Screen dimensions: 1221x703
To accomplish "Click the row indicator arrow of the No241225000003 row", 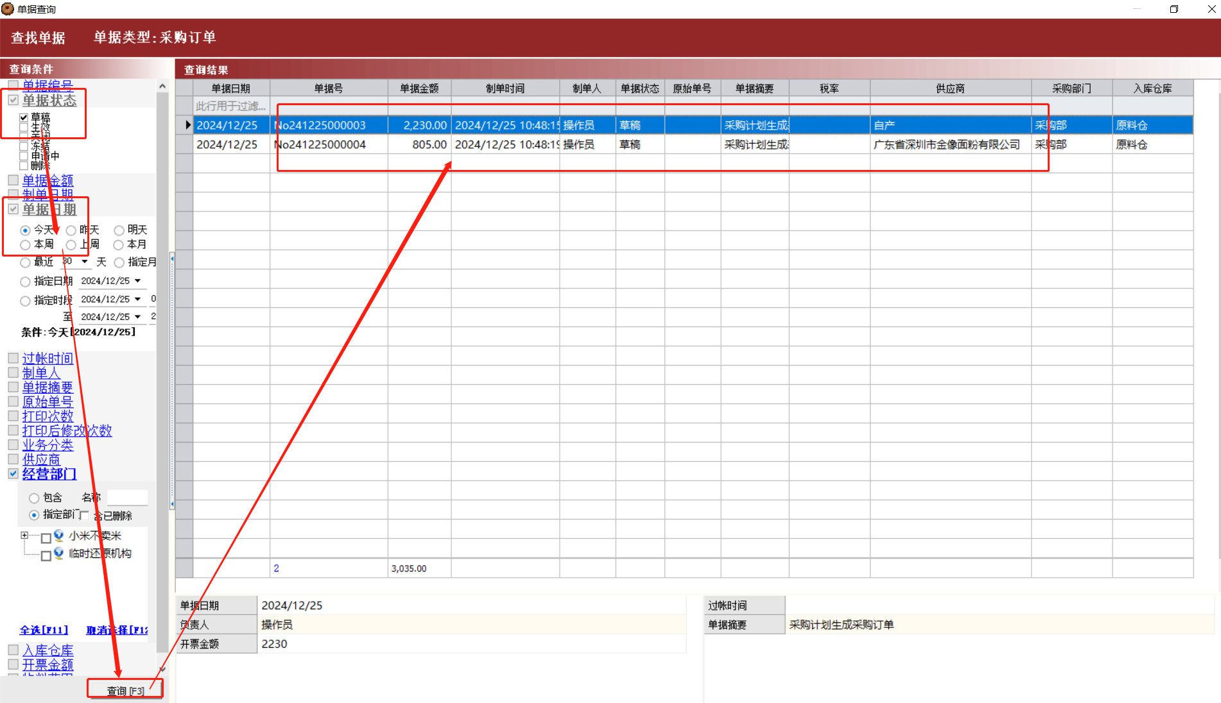I will (187, 125).
